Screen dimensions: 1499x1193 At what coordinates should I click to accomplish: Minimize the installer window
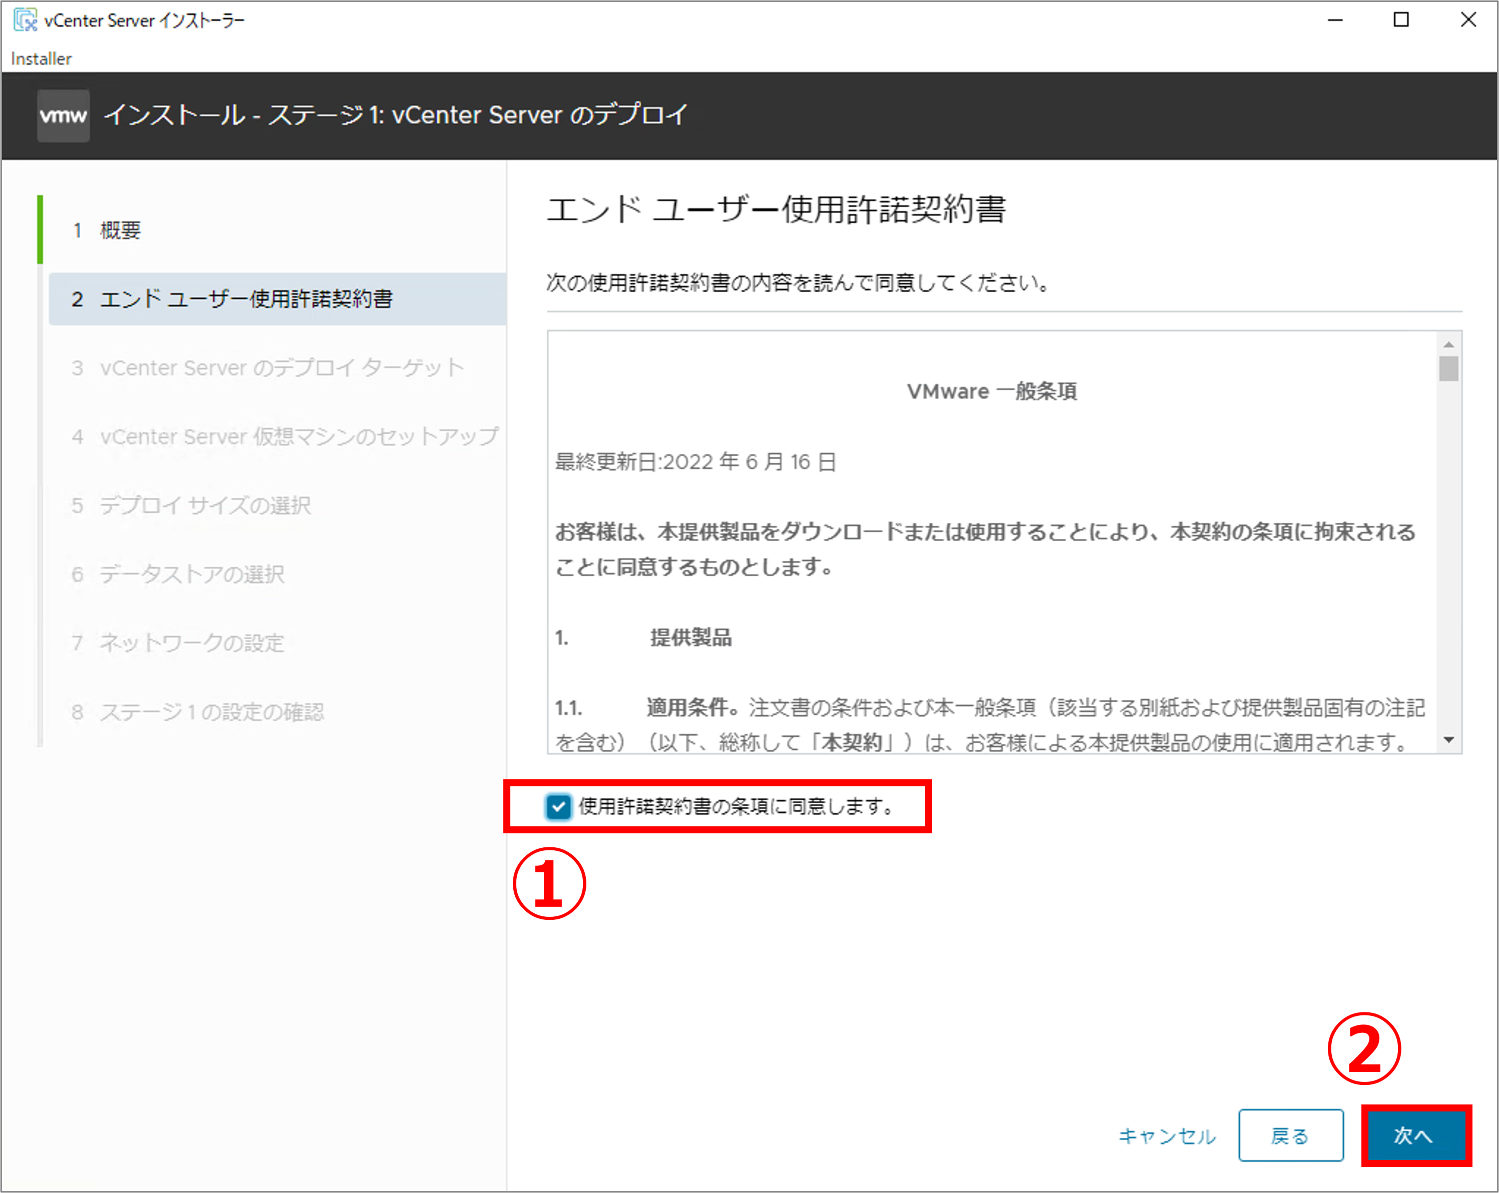pos(1335,20)
